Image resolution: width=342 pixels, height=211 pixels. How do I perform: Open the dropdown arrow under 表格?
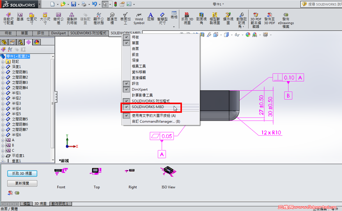pos(174,27)
